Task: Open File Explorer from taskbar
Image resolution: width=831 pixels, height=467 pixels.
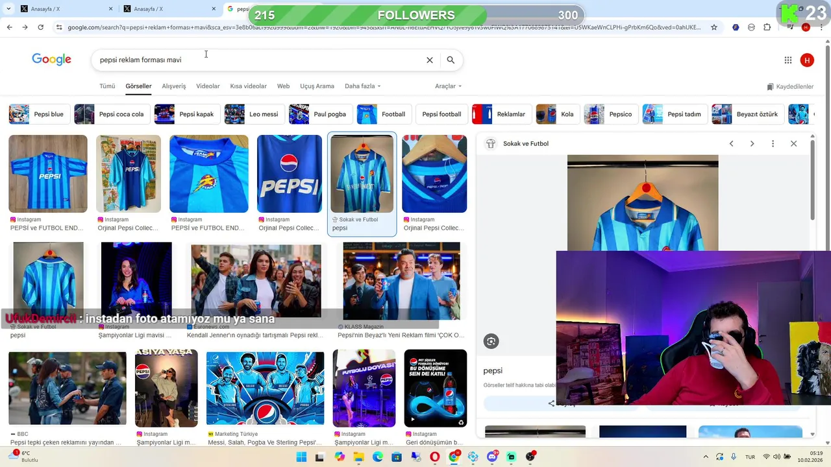Action: click(358, 457)
